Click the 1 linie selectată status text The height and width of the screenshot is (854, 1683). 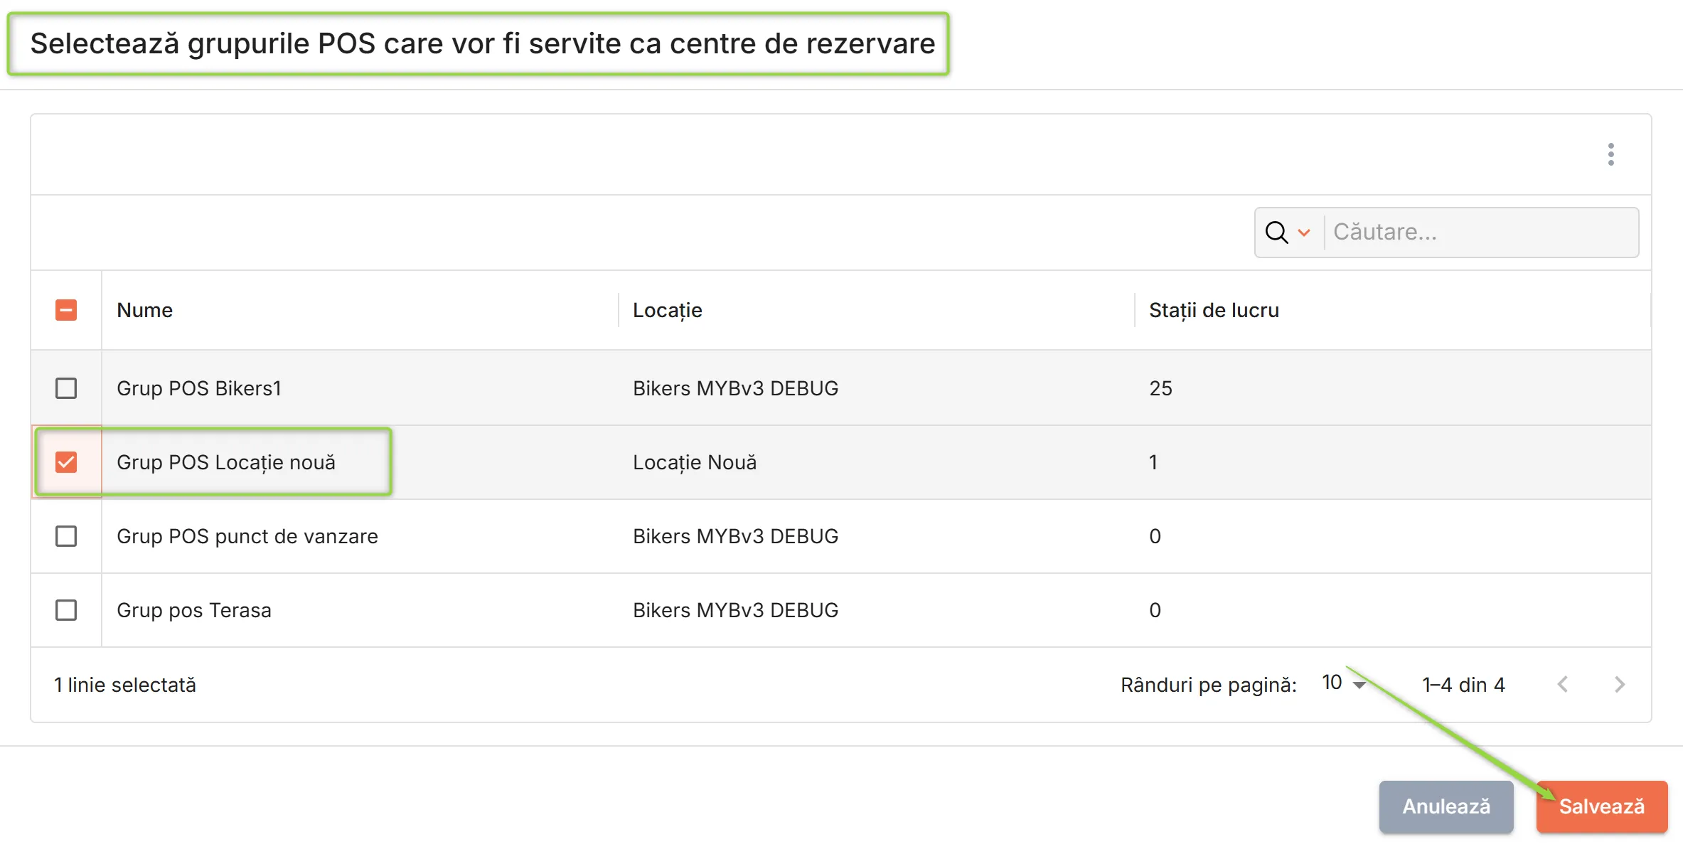[125, 685]
